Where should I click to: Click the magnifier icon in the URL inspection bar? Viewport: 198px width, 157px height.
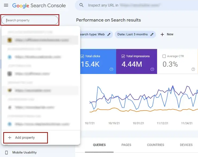pyautogui.click(x=81, y=5)
